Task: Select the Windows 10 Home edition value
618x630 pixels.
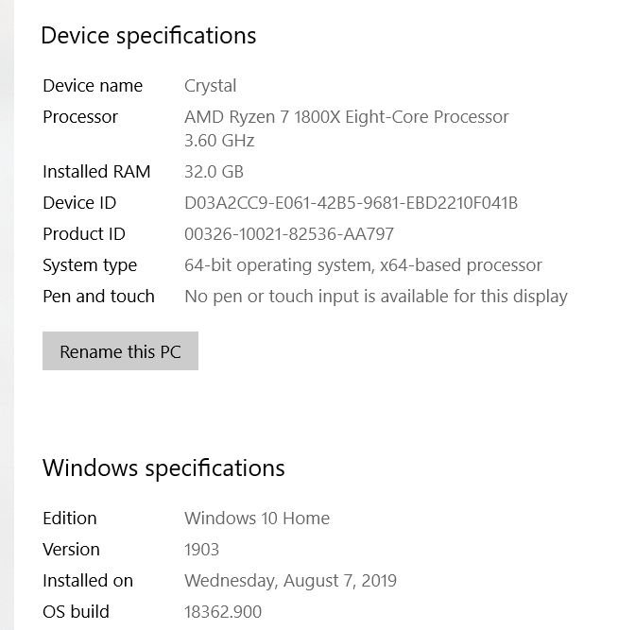Action: point(257,519)
